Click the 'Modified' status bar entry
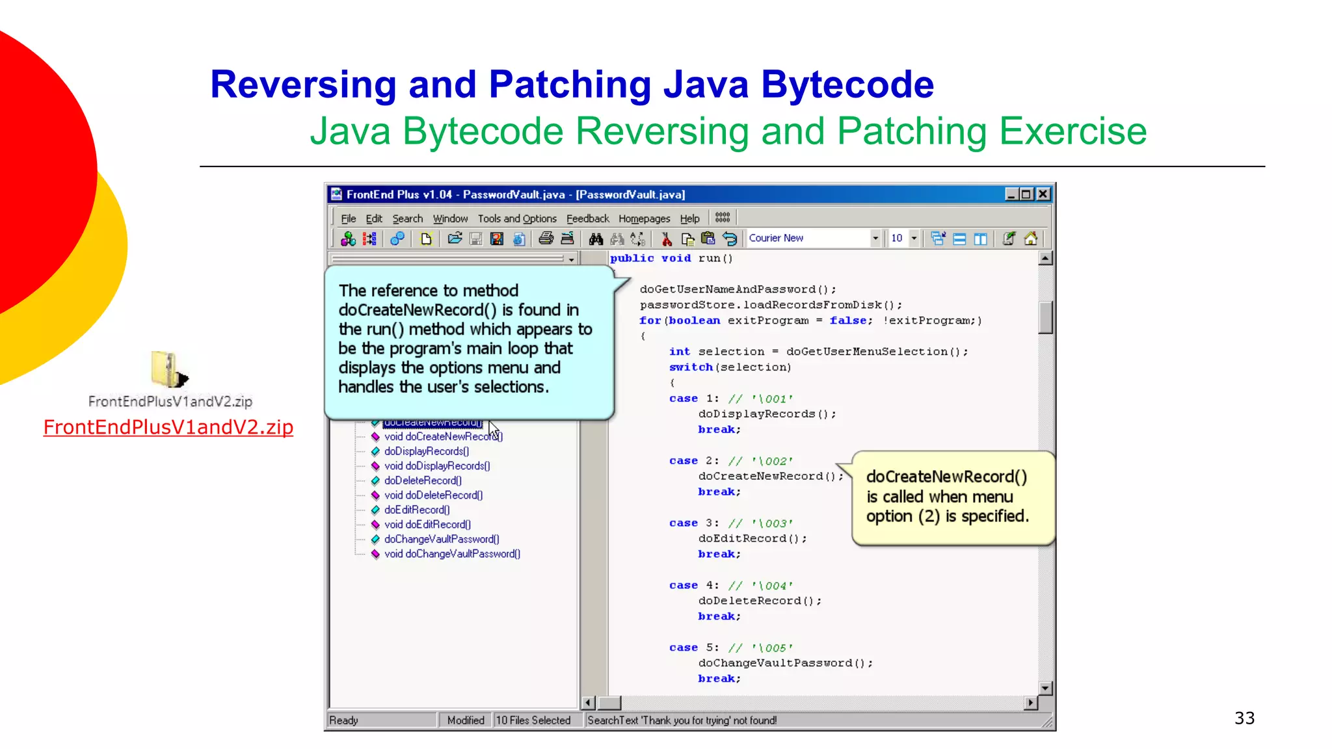The width and height of the screenshot is (1332, 749). click(x=466, y=720)
